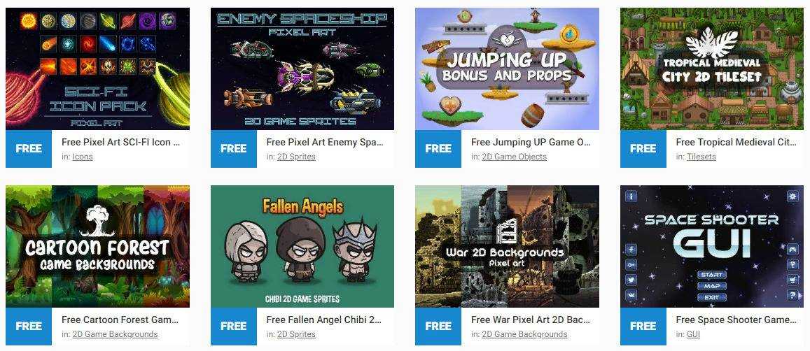Click the 2D Game Objects category link
The height and width of the screenshot is (351, 810).
[x=514, y=157]
